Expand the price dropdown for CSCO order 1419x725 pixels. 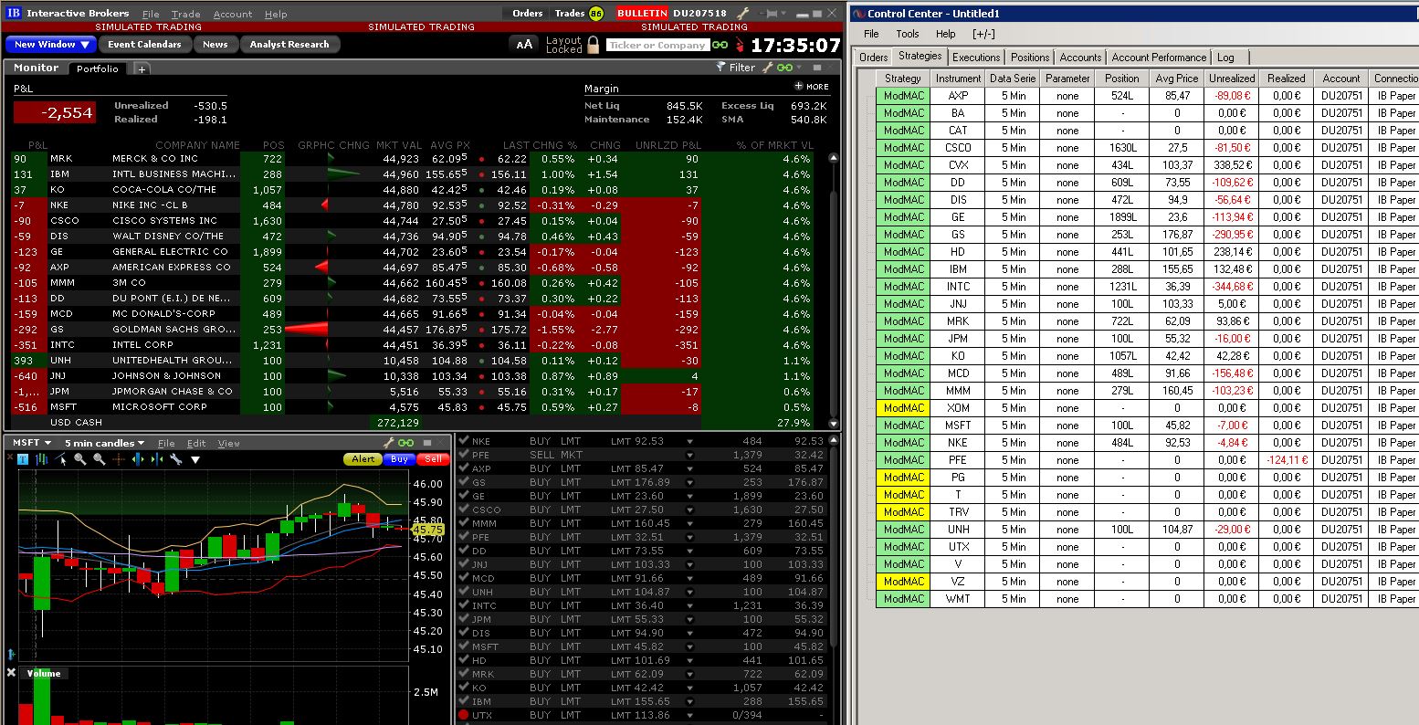(690, 510)
